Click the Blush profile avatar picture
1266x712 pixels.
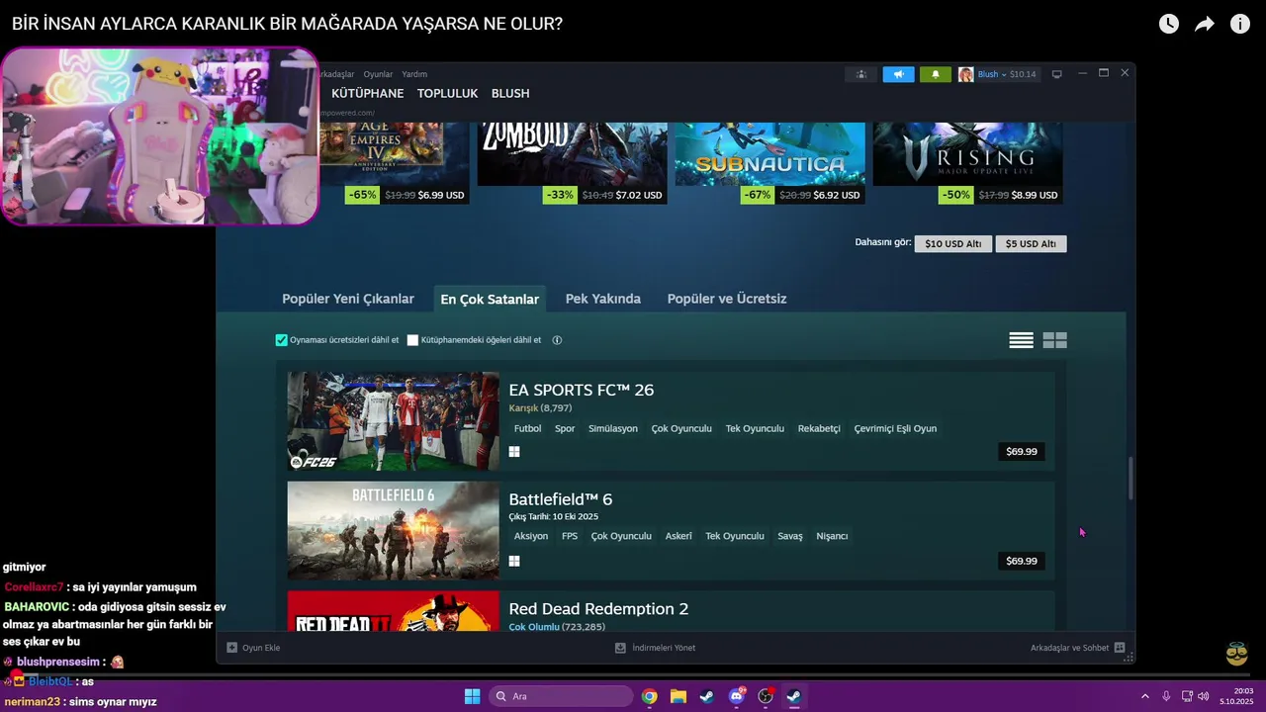point(965,74)
